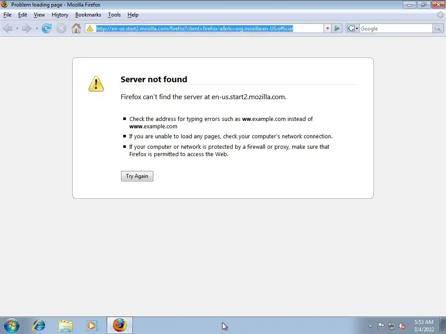Minimize the Firefox window
Screen dimensions: 446x334
pos(409,4)
